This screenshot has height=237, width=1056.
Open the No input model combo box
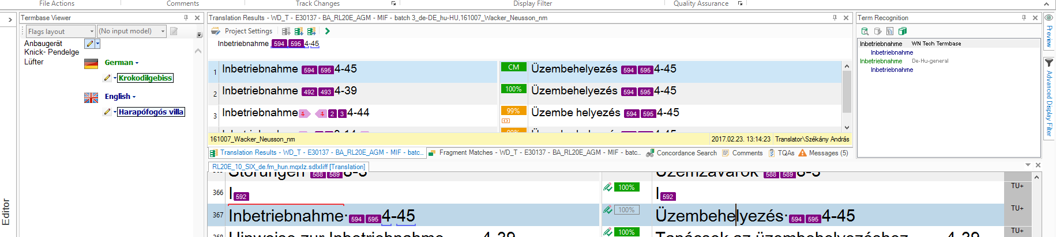131,31
